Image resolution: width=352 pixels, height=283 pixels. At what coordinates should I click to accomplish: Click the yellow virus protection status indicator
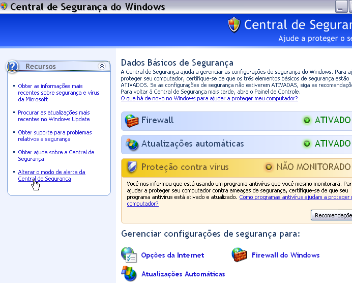(269, 167)
